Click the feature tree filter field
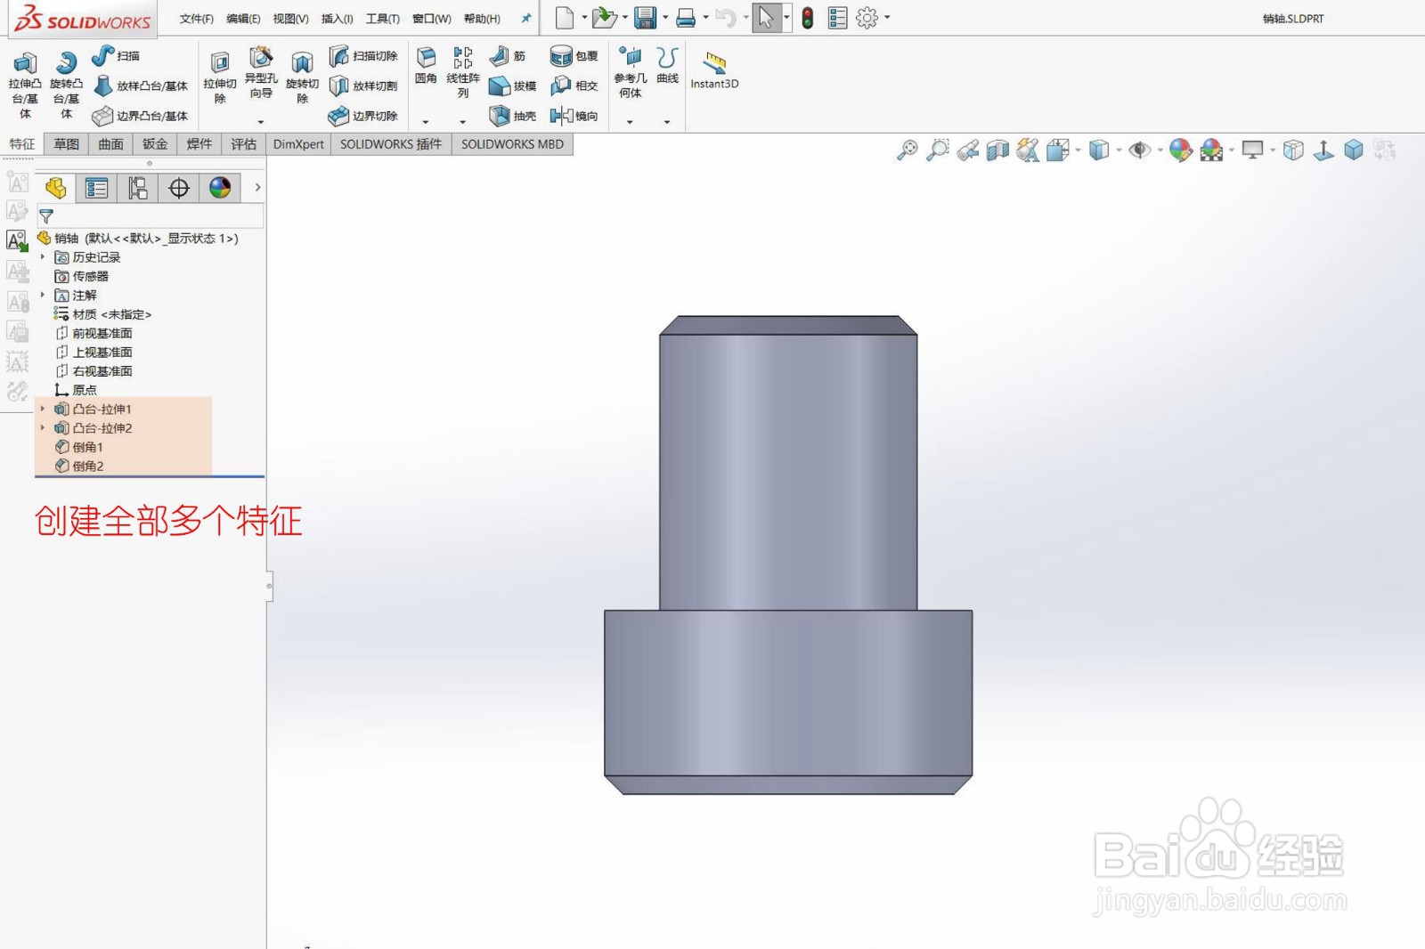Screen dimensions: 1425x949 click(x=150, y=216)
